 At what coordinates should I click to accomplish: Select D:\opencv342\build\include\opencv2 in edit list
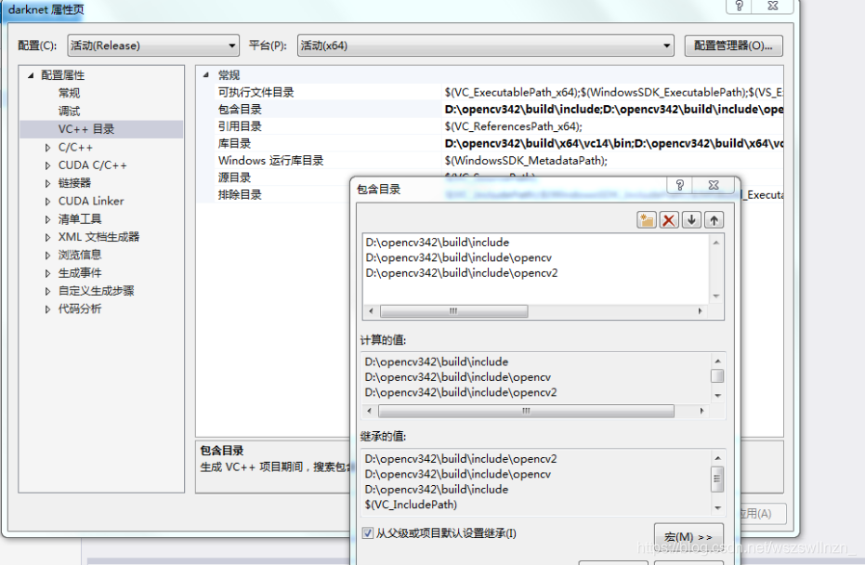[x=462, y=273]
